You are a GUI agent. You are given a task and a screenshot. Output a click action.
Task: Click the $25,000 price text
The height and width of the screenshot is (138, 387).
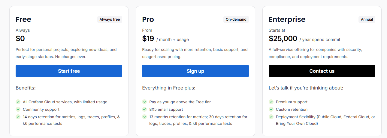click(283, 39)
